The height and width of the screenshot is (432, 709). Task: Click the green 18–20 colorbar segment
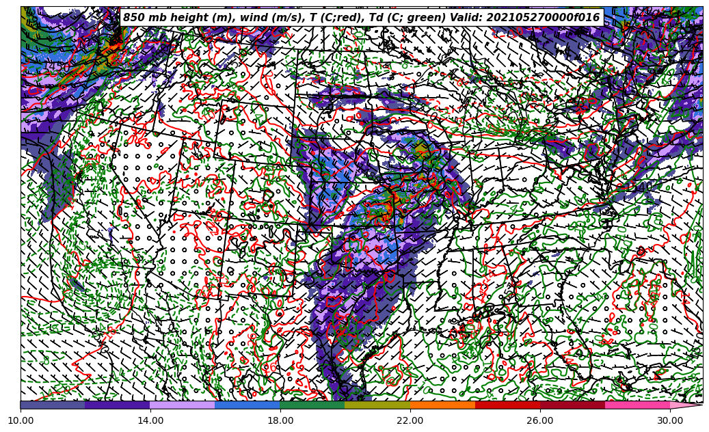pyautogui.click(x=312, y=405)
